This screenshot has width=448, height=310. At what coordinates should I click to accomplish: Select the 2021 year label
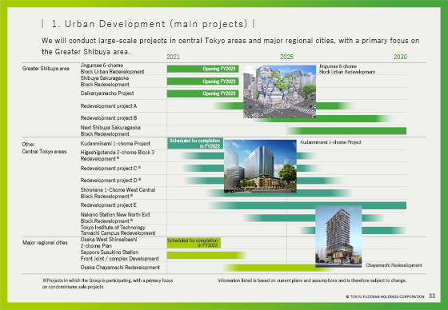[x=173, y=57]
